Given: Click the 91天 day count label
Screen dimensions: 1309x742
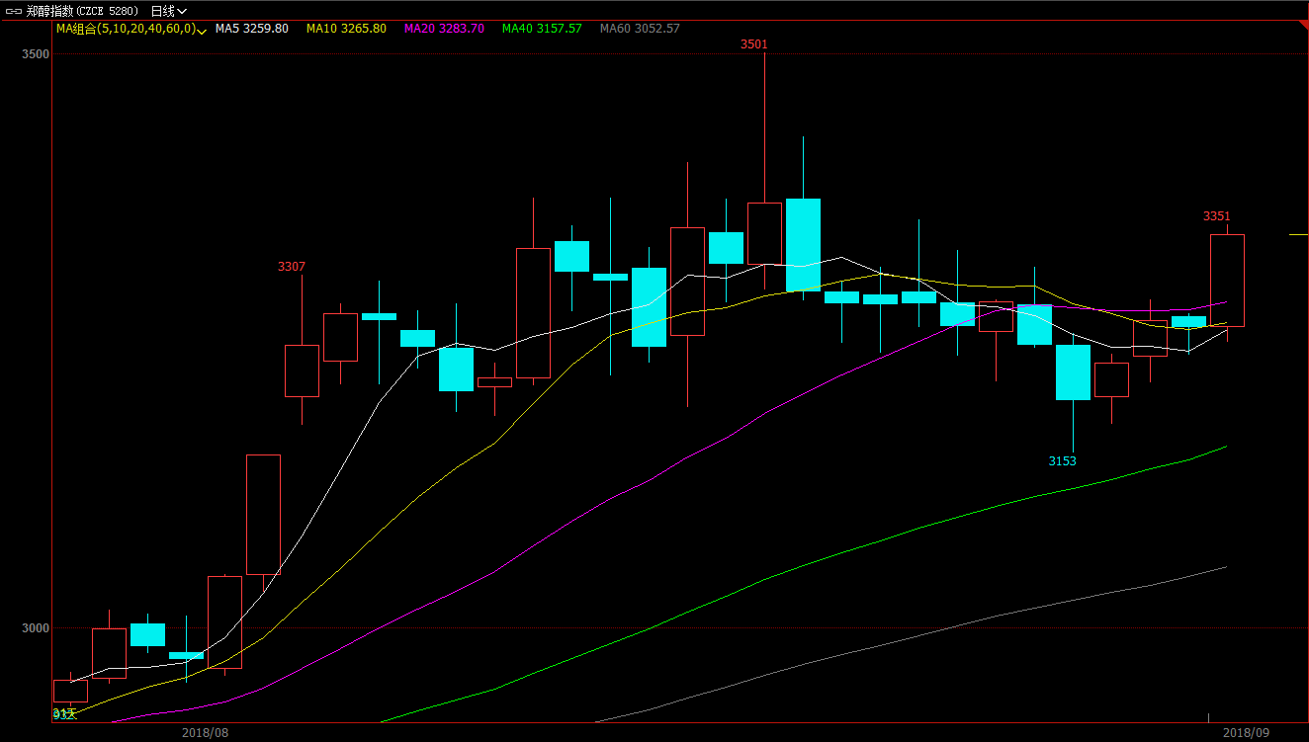Looking at the screenshot, I should tap(63, 713).
